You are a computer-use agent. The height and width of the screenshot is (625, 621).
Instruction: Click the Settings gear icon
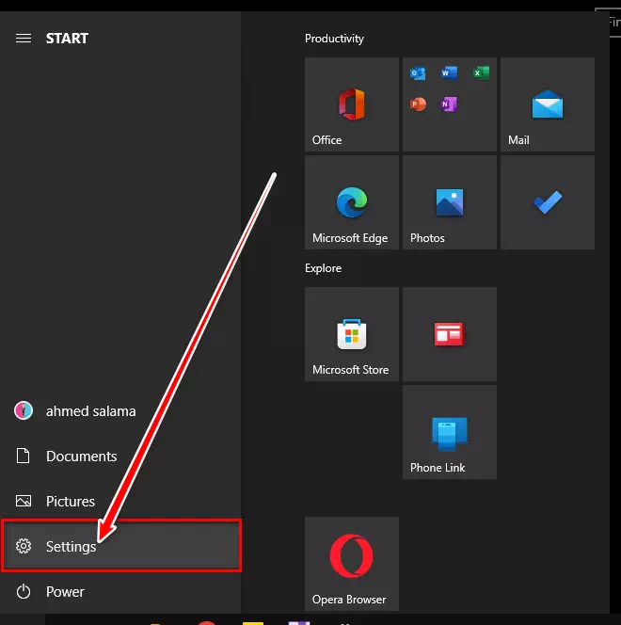coord(24,546)
